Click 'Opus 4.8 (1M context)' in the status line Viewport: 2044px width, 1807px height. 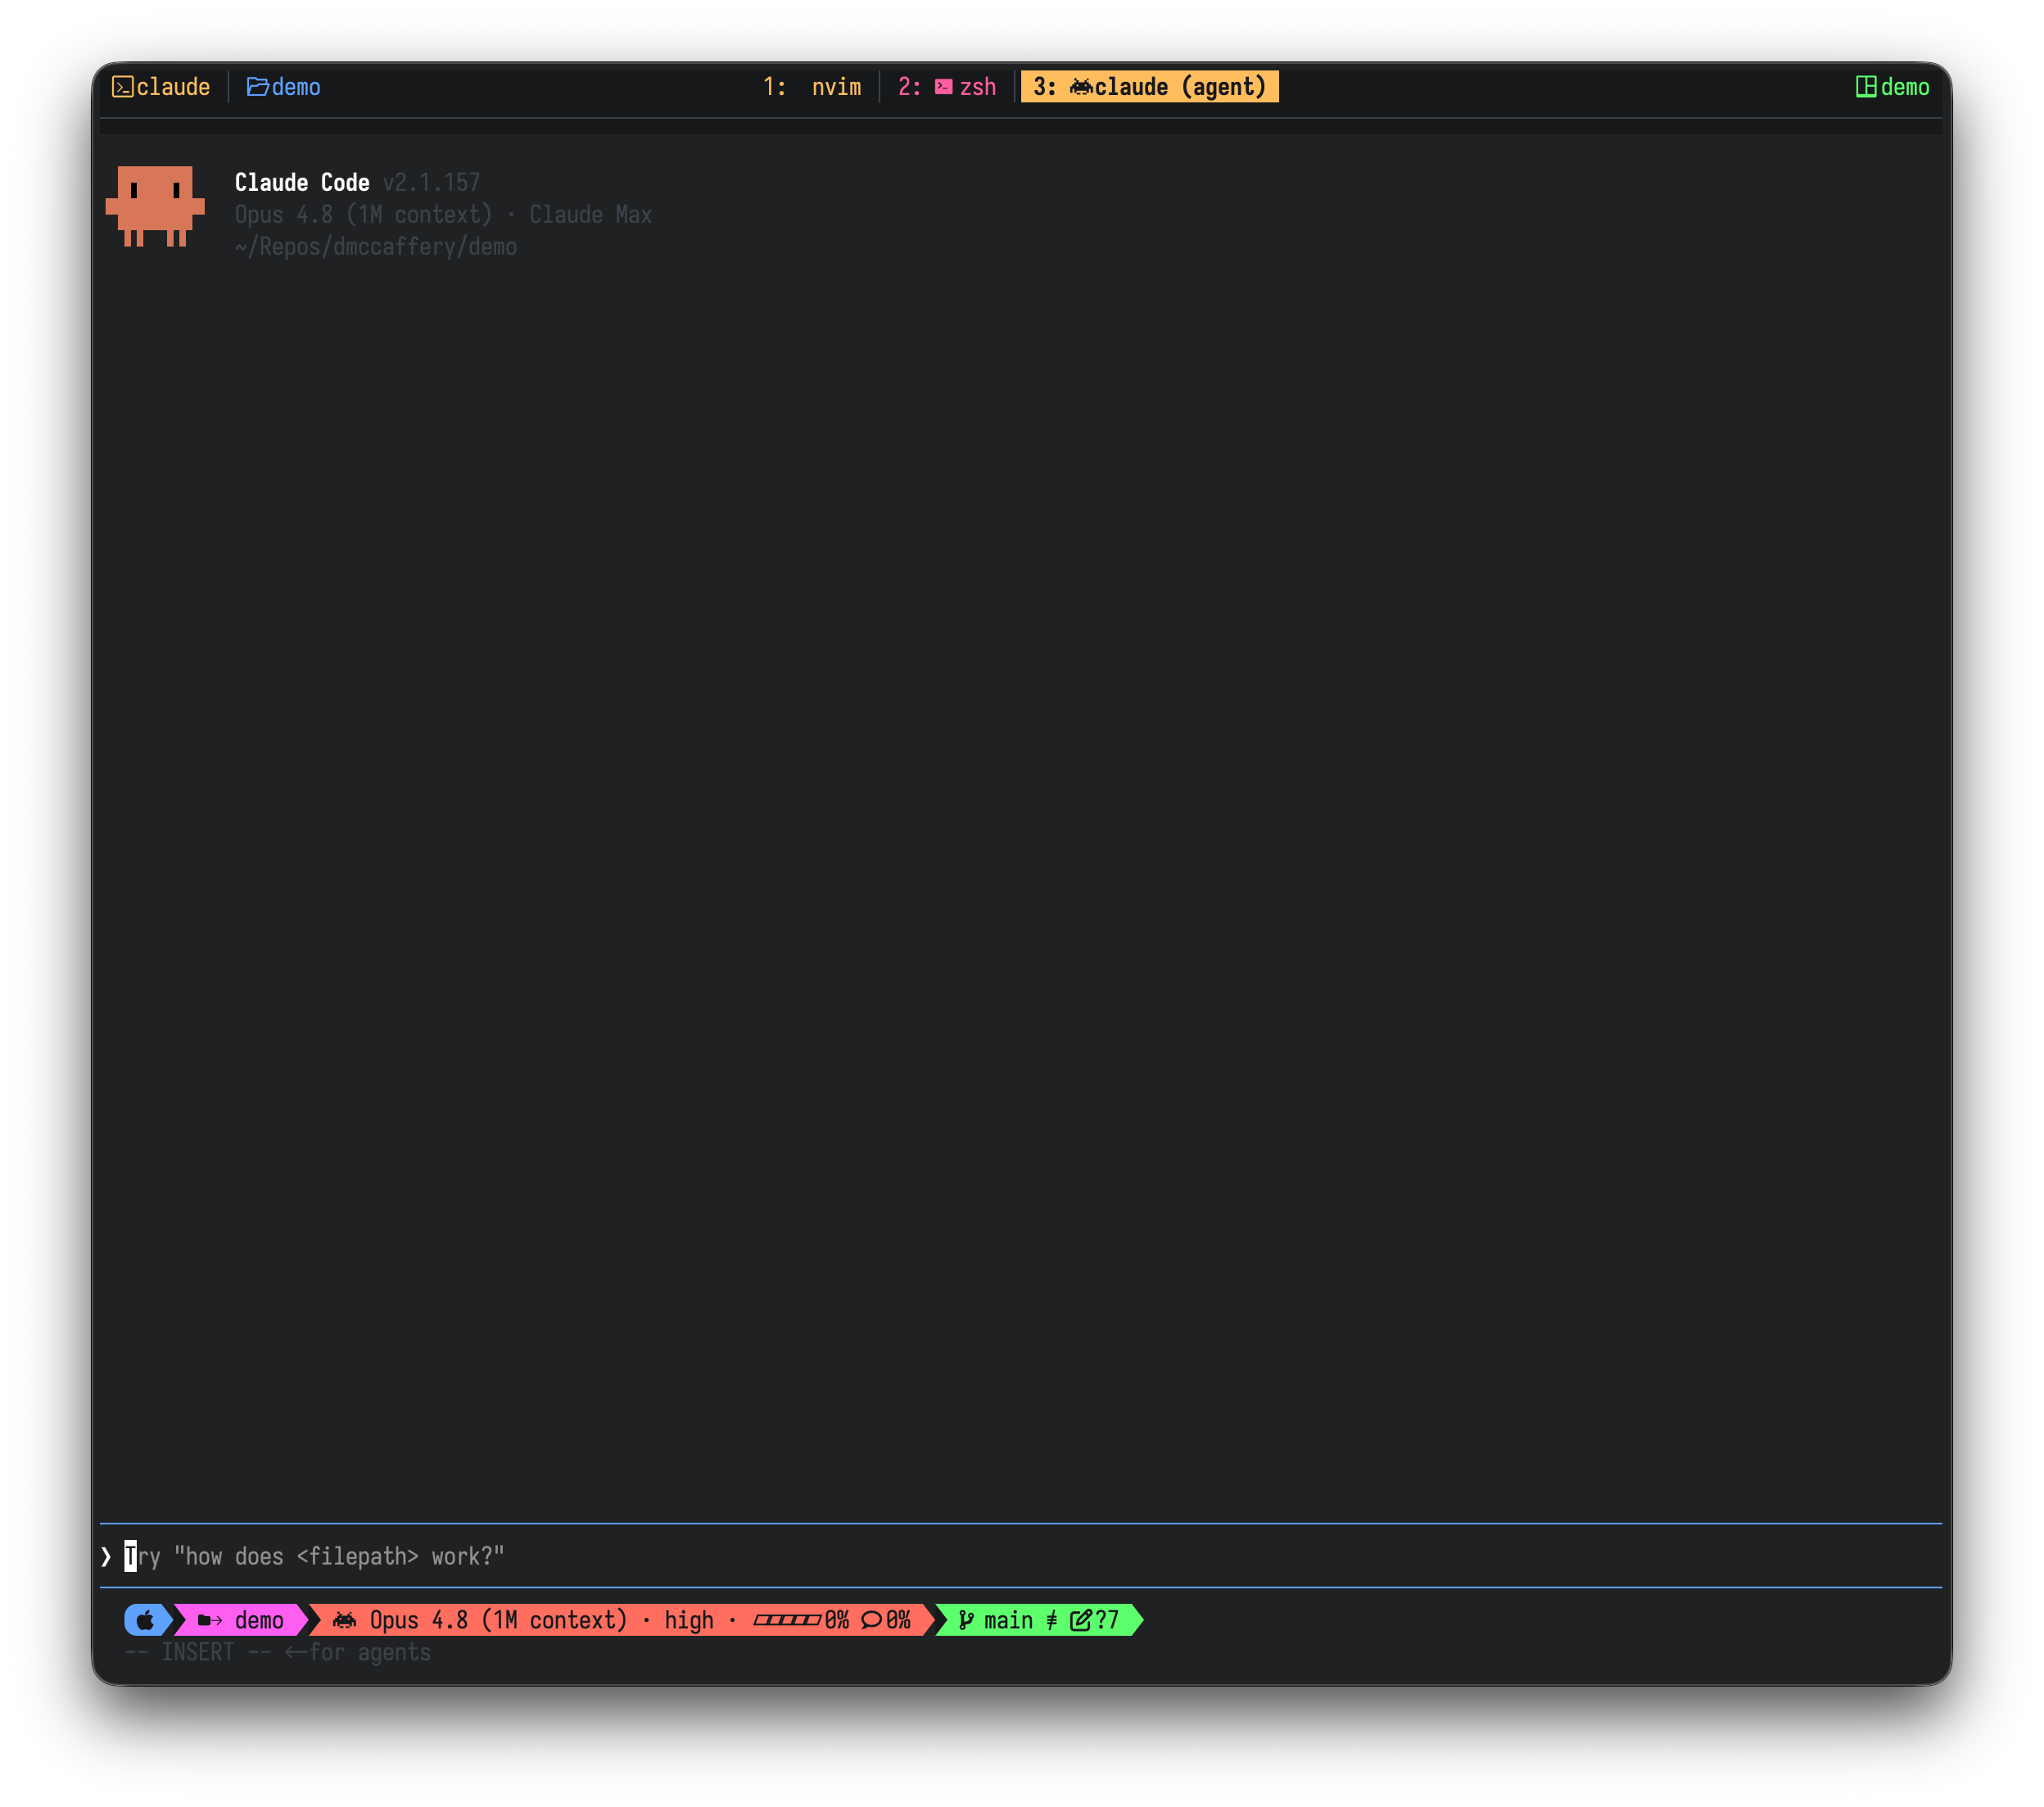498,1620
